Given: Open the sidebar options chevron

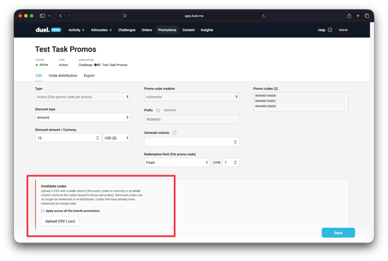Looking at the screenshot, I should pyautogui.click(x=49, y=16).
